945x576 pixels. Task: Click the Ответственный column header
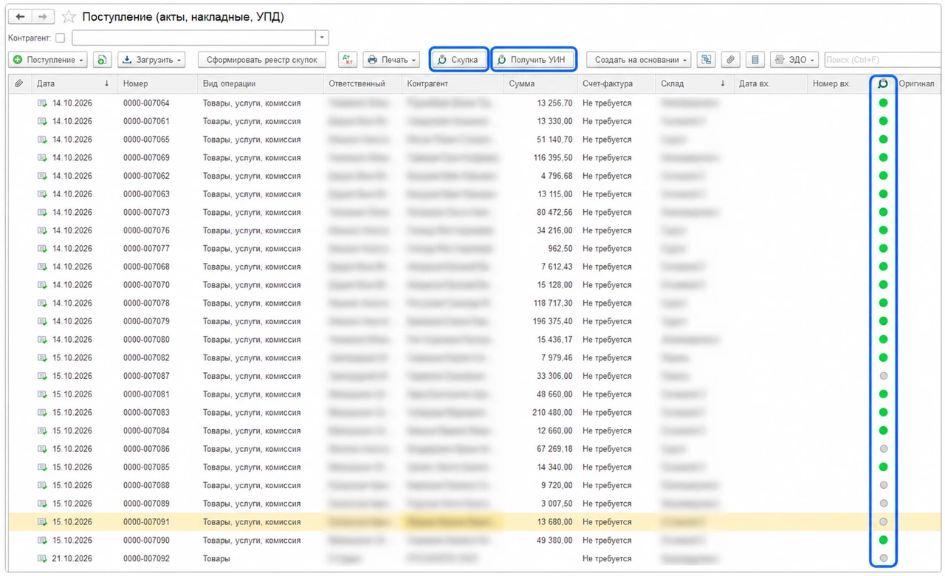363,84
